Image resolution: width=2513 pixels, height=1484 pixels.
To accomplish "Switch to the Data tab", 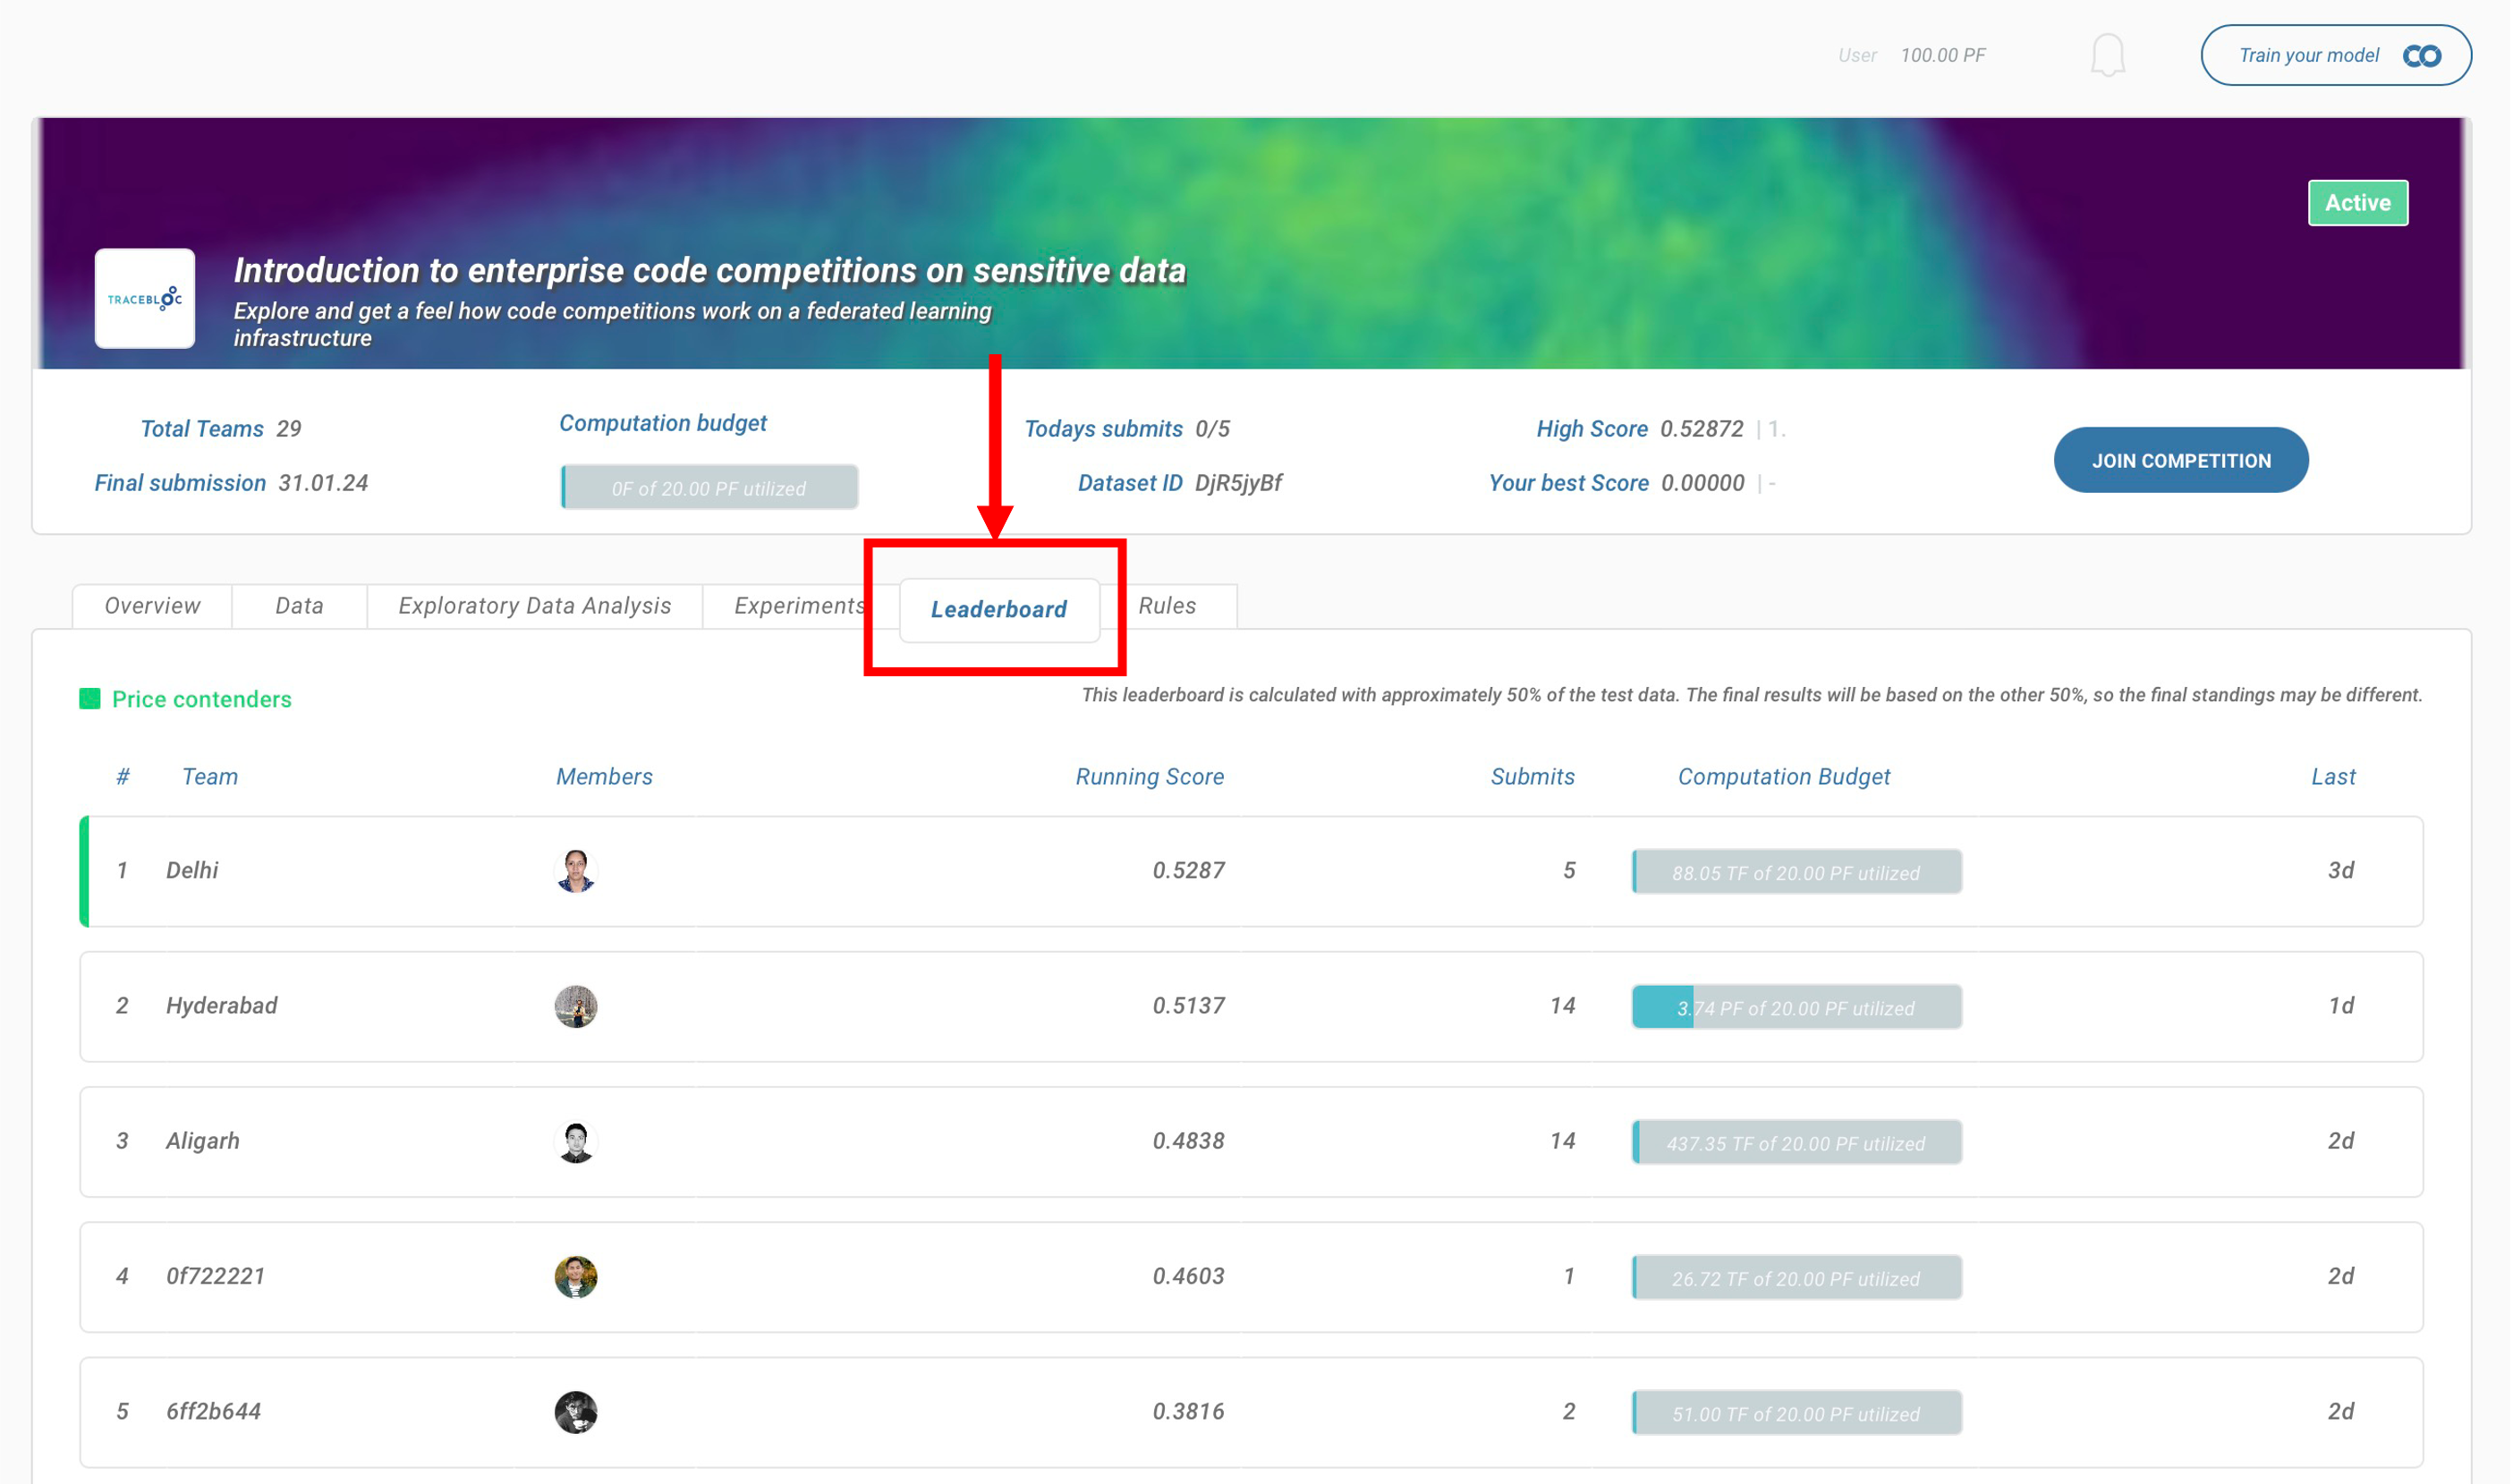I will coord(299,606).
